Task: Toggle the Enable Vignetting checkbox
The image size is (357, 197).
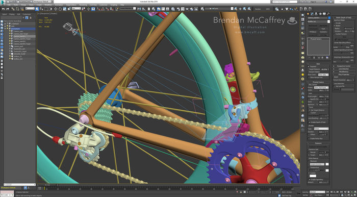Action: tap(310, 180)
